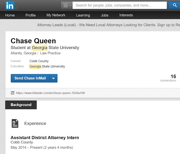
Task: Open the Profile menu item
Action: coord(31,15)
